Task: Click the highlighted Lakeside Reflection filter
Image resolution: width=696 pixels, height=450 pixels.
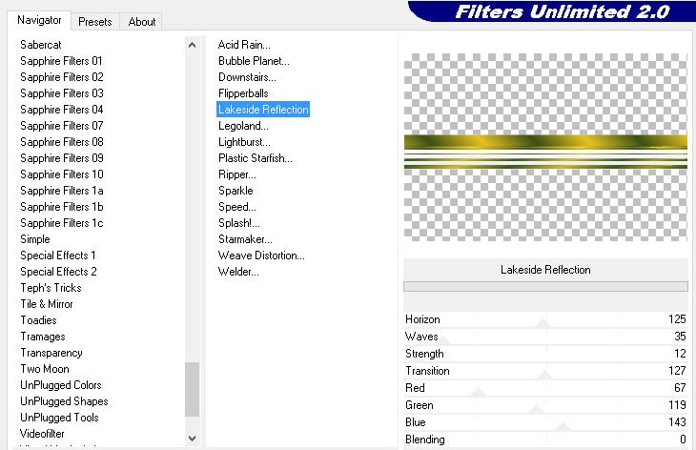Action: coord(263,110)
